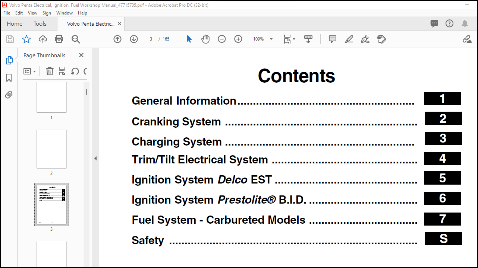Click the page number input field
This screenshot has height=268, width=478.
click(151, 39)
